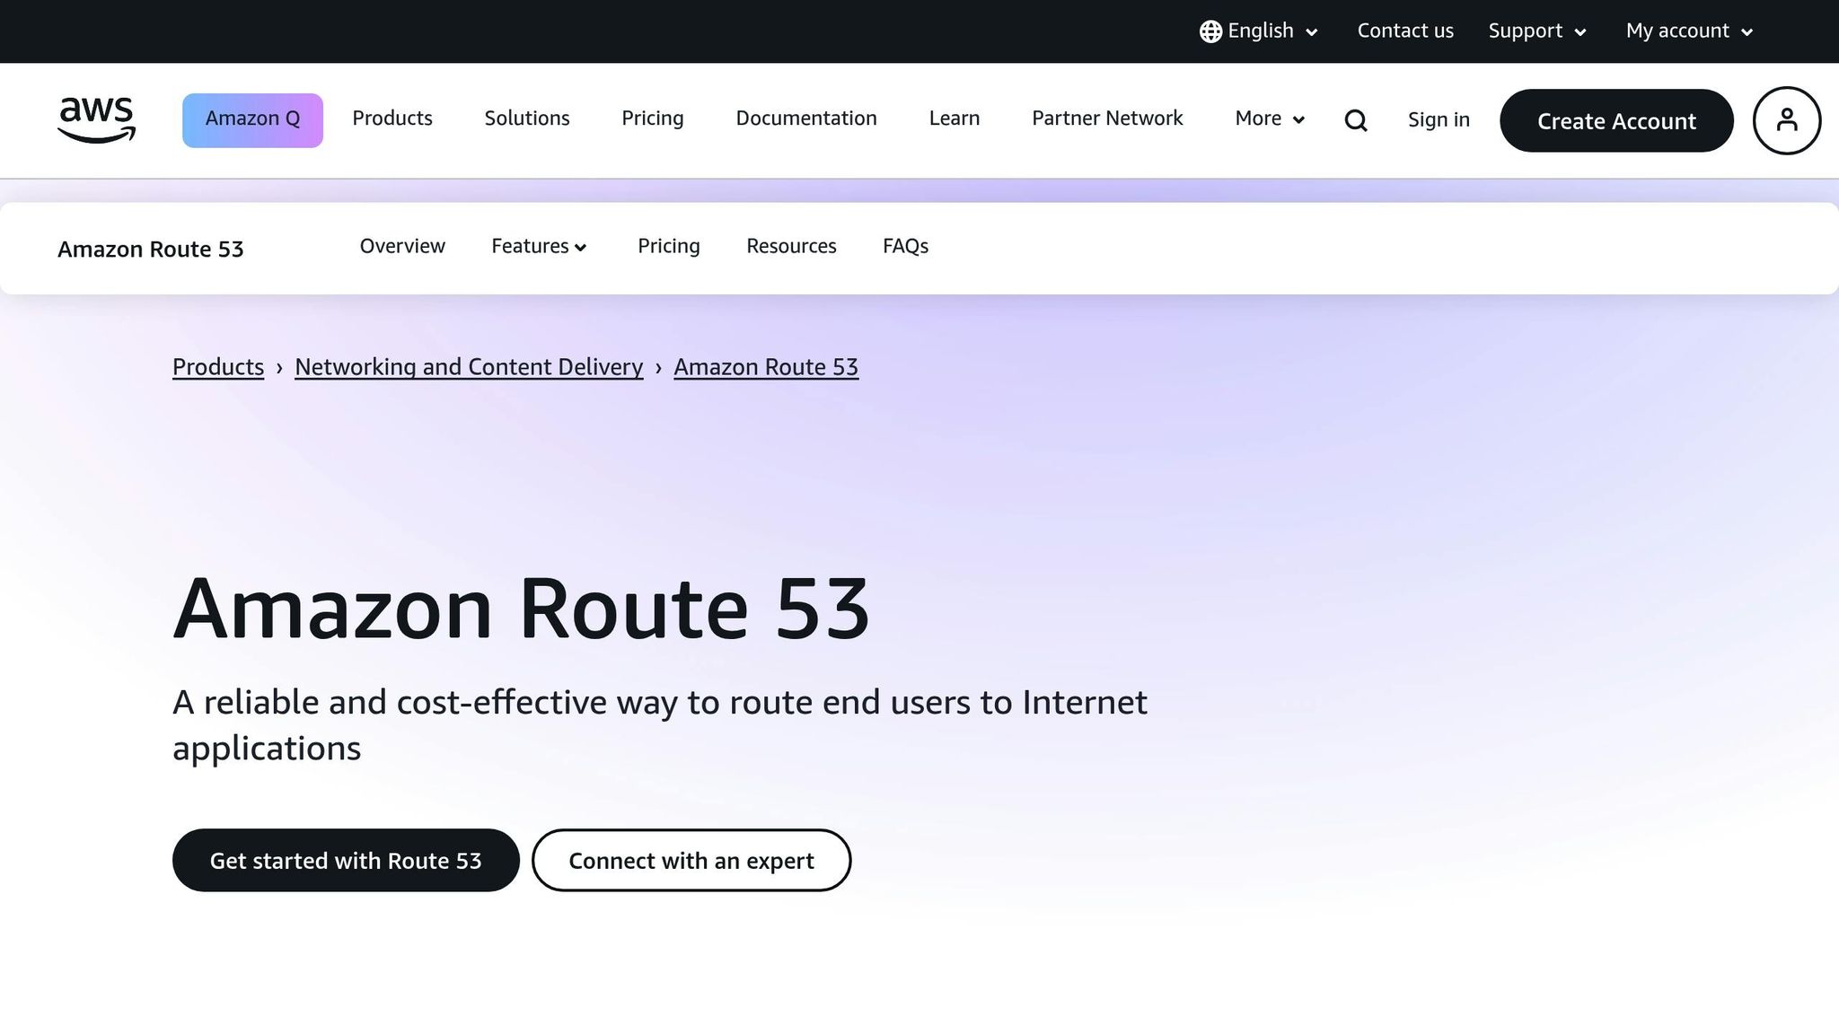
Task: Click Sign in
Action: tap(1439, 120)
